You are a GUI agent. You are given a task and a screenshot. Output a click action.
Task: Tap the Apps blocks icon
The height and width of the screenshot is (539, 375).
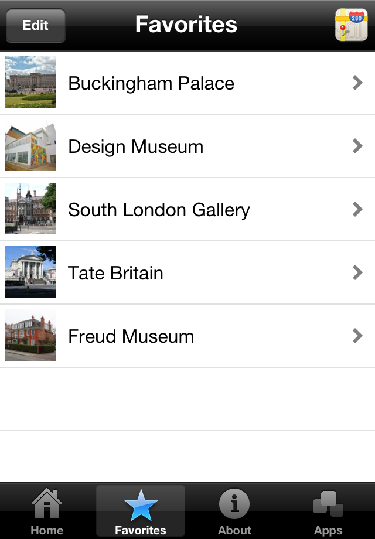328,504
